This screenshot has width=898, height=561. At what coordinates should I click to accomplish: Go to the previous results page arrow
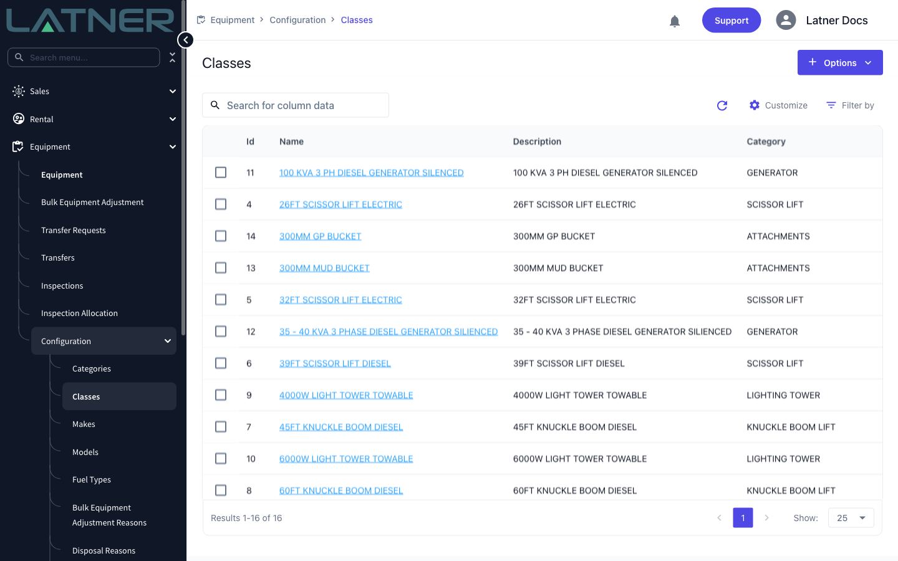pyautogui.click(x=719, y=518)
